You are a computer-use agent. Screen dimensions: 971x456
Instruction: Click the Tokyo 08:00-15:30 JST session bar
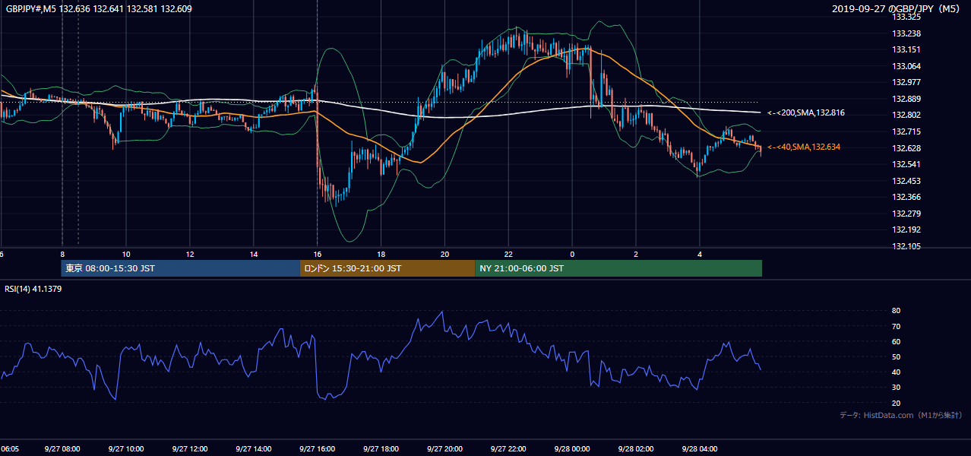pos(181,268)
